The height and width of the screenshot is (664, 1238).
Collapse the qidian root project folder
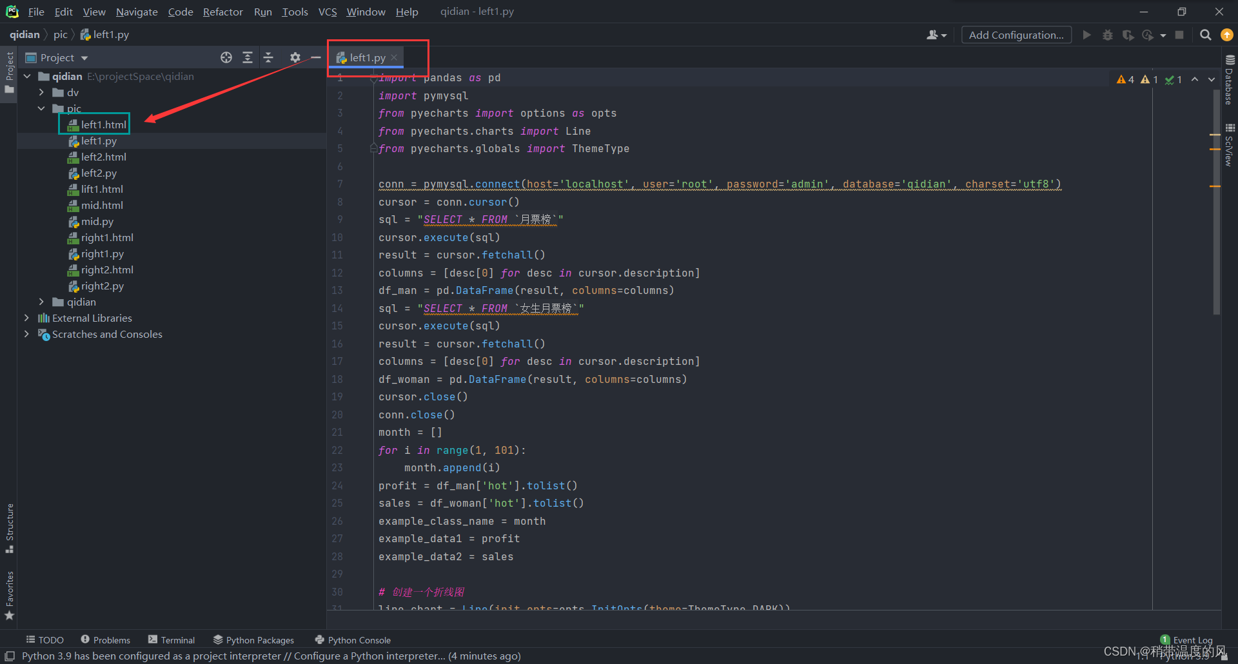pyautogui.click(x=27, y=76)
